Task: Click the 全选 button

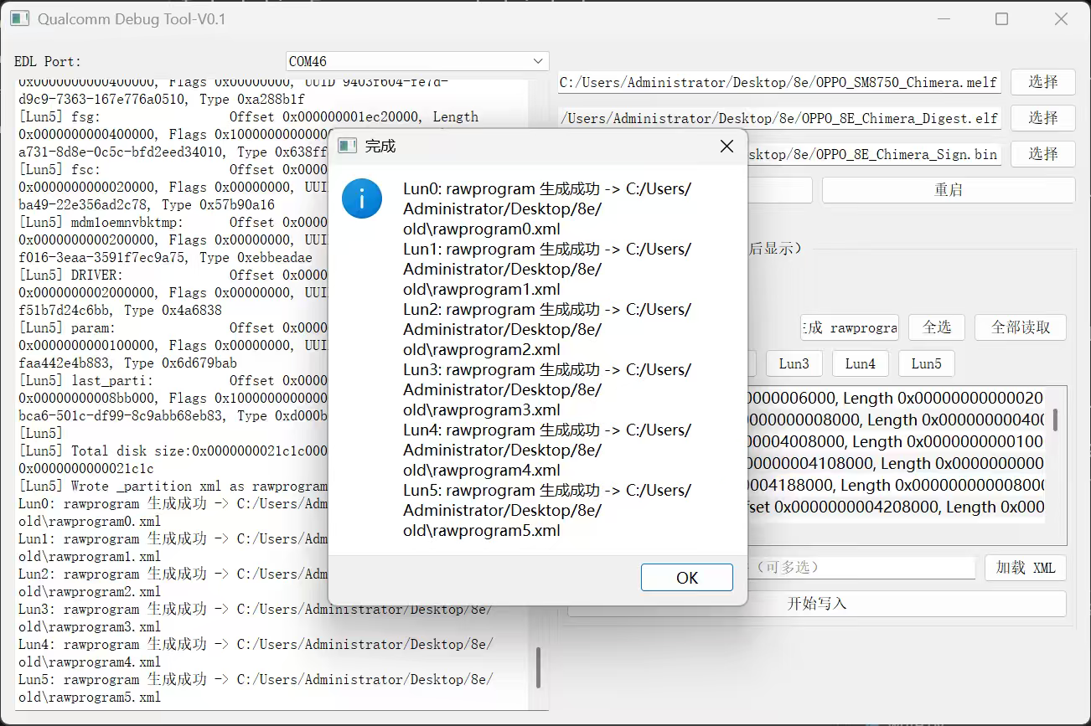Action: click(x=937, y=327)
